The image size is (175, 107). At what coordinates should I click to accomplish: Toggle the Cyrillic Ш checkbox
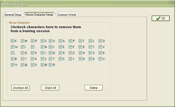[x=22, y=65]
